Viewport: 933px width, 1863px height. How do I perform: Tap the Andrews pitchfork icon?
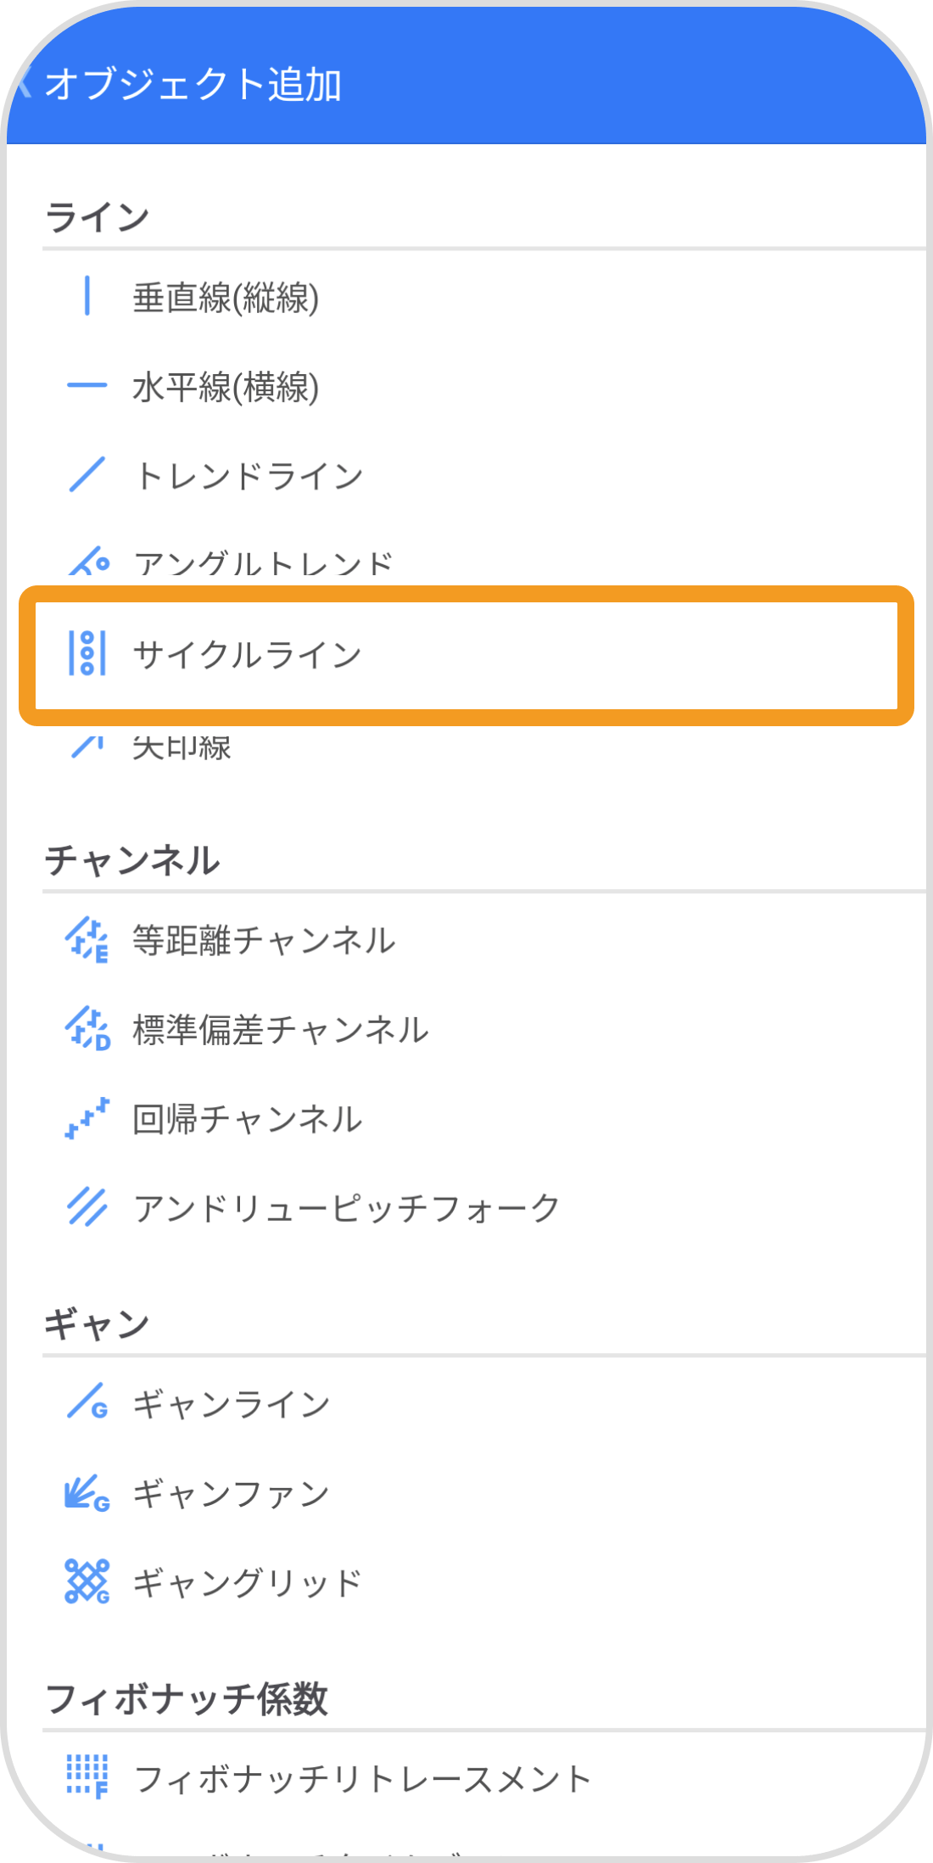[87, 1207]
